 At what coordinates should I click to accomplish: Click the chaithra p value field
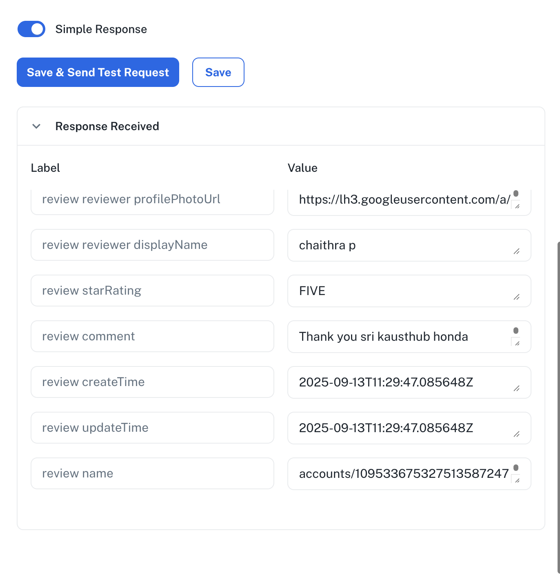pyautogui.click(x=409, y=245)
